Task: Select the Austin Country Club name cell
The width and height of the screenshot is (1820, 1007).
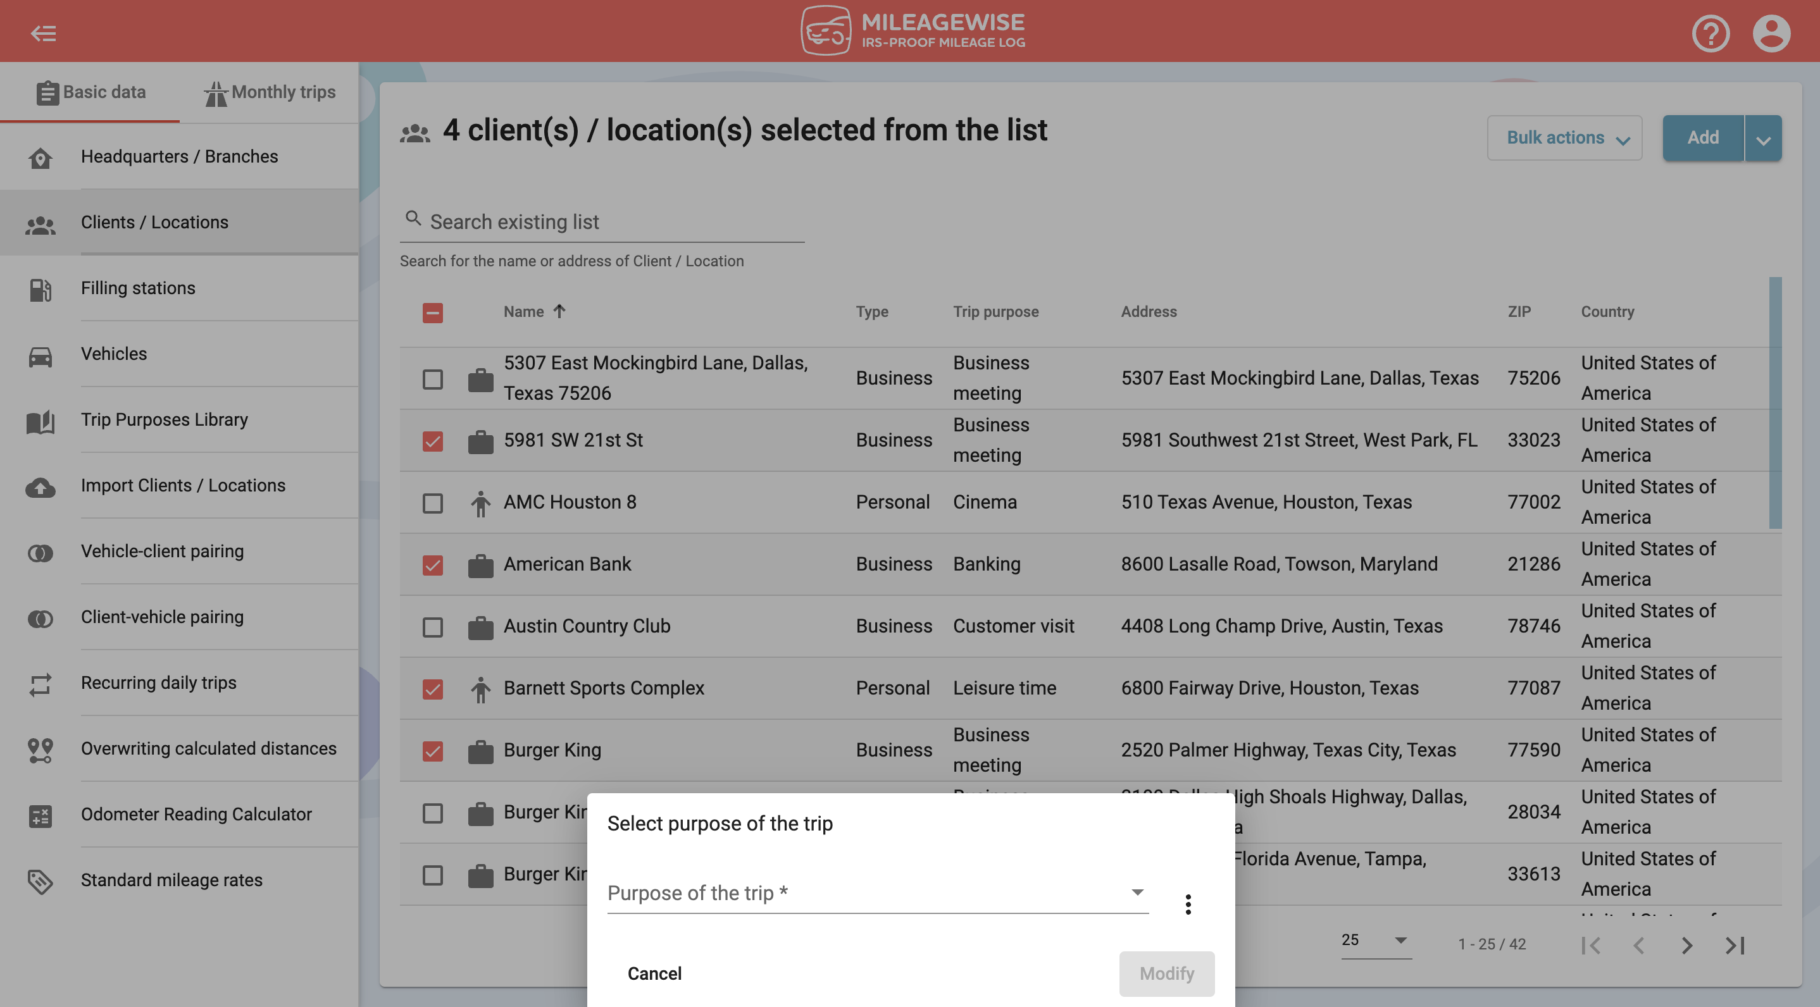Action: click(587, 626)
